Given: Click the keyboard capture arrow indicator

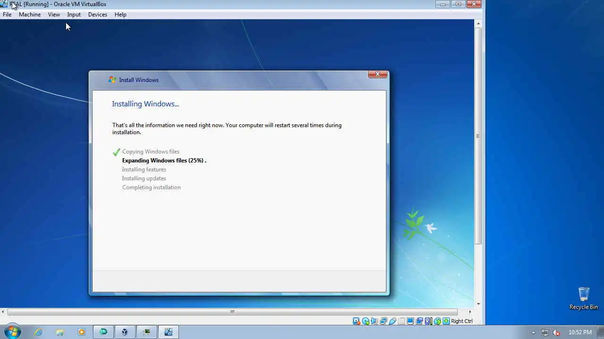Looking at the screenshot, I should point(446,321).
